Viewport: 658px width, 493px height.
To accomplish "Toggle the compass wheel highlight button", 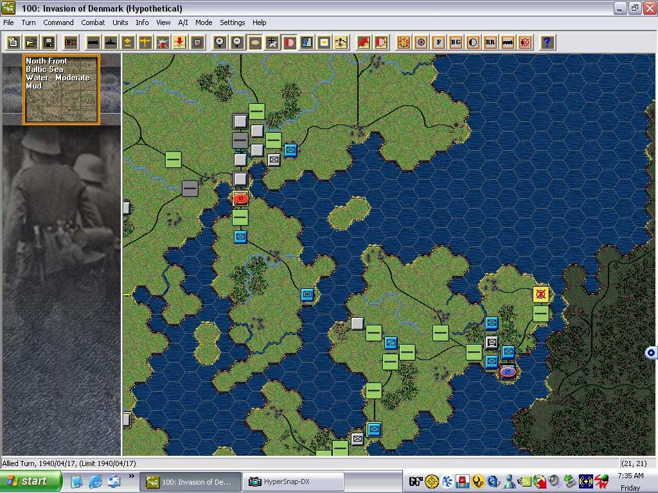I will tap(421, 42).
